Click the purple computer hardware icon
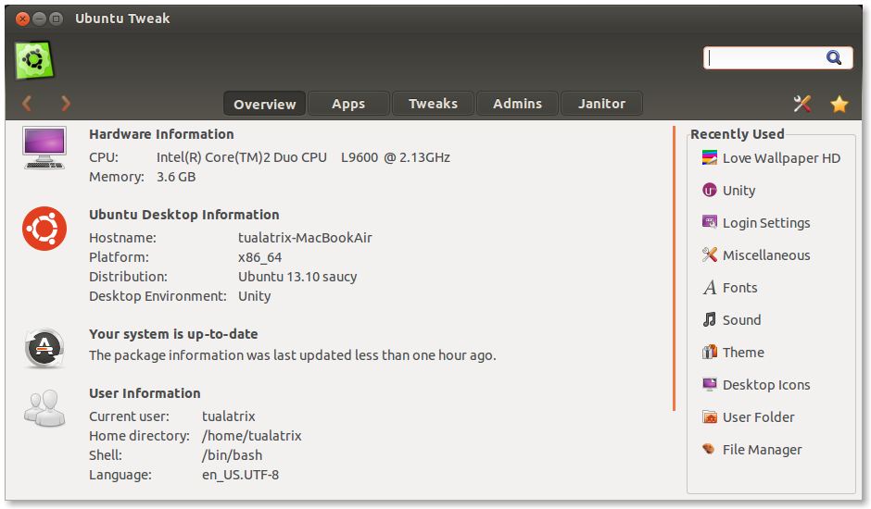This screenshot has width=871, height=509. pyautogui.click(x=44, y=148)
